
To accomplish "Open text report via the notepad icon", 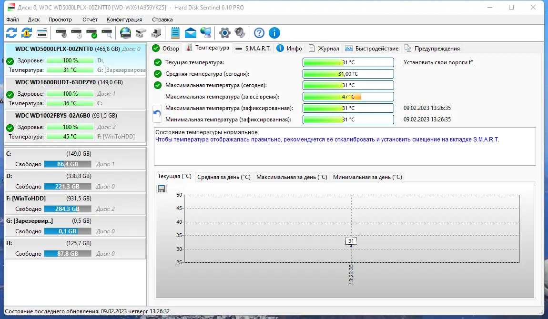I will point(175,33).
